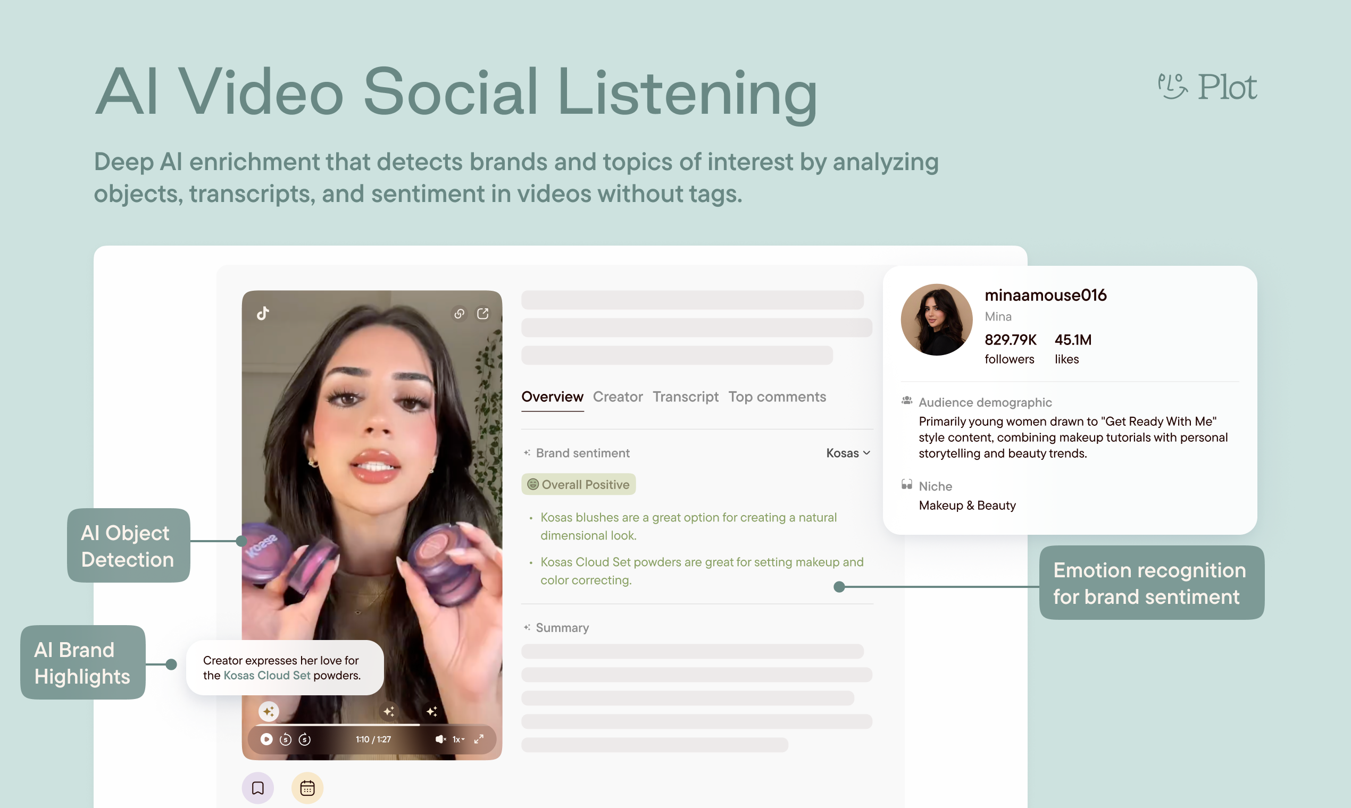The image size is (1351, 808).
Task: Select the Top comments menu item
Action: pyautogui.click(x=777, y=395)
